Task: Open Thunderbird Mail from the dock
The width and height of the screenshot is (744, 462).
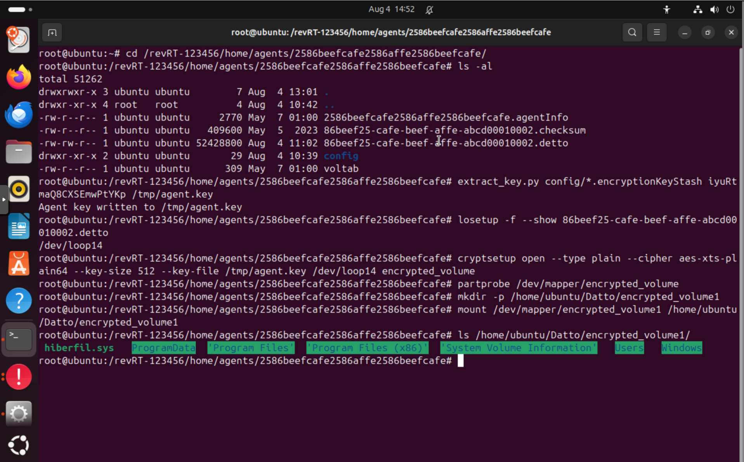Action: [18, 114]
